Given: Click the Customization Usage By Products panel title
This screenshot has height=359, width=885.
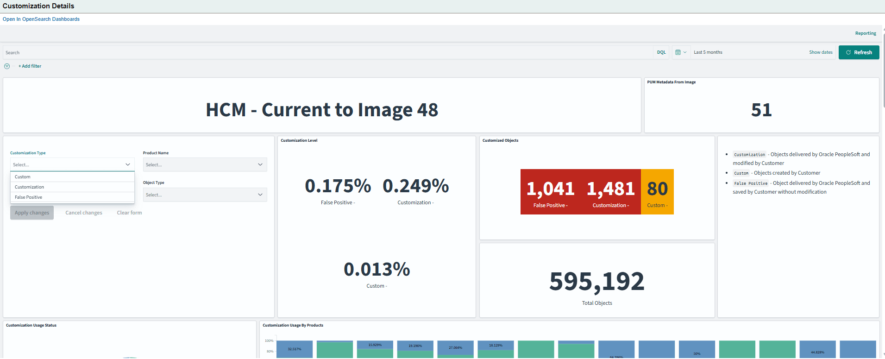Looking at the screenshot, I should 293,326.
